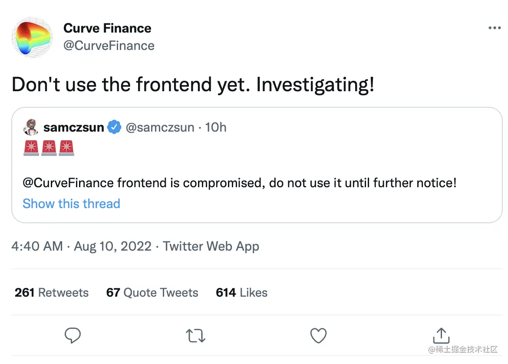Image resolution: width=508 pixels, height=364 pixels.
Task: Click the samczsun display name
Action: point(74,127)
